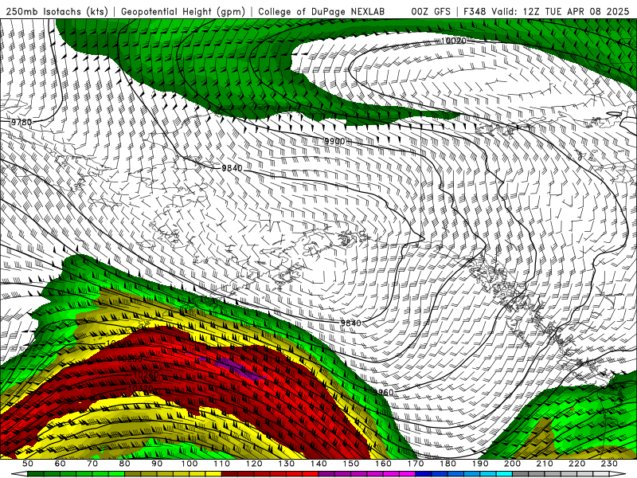The image size is (637, 478).
Task: Click the dark blue swatch just after 170
Action: [424, 474]
